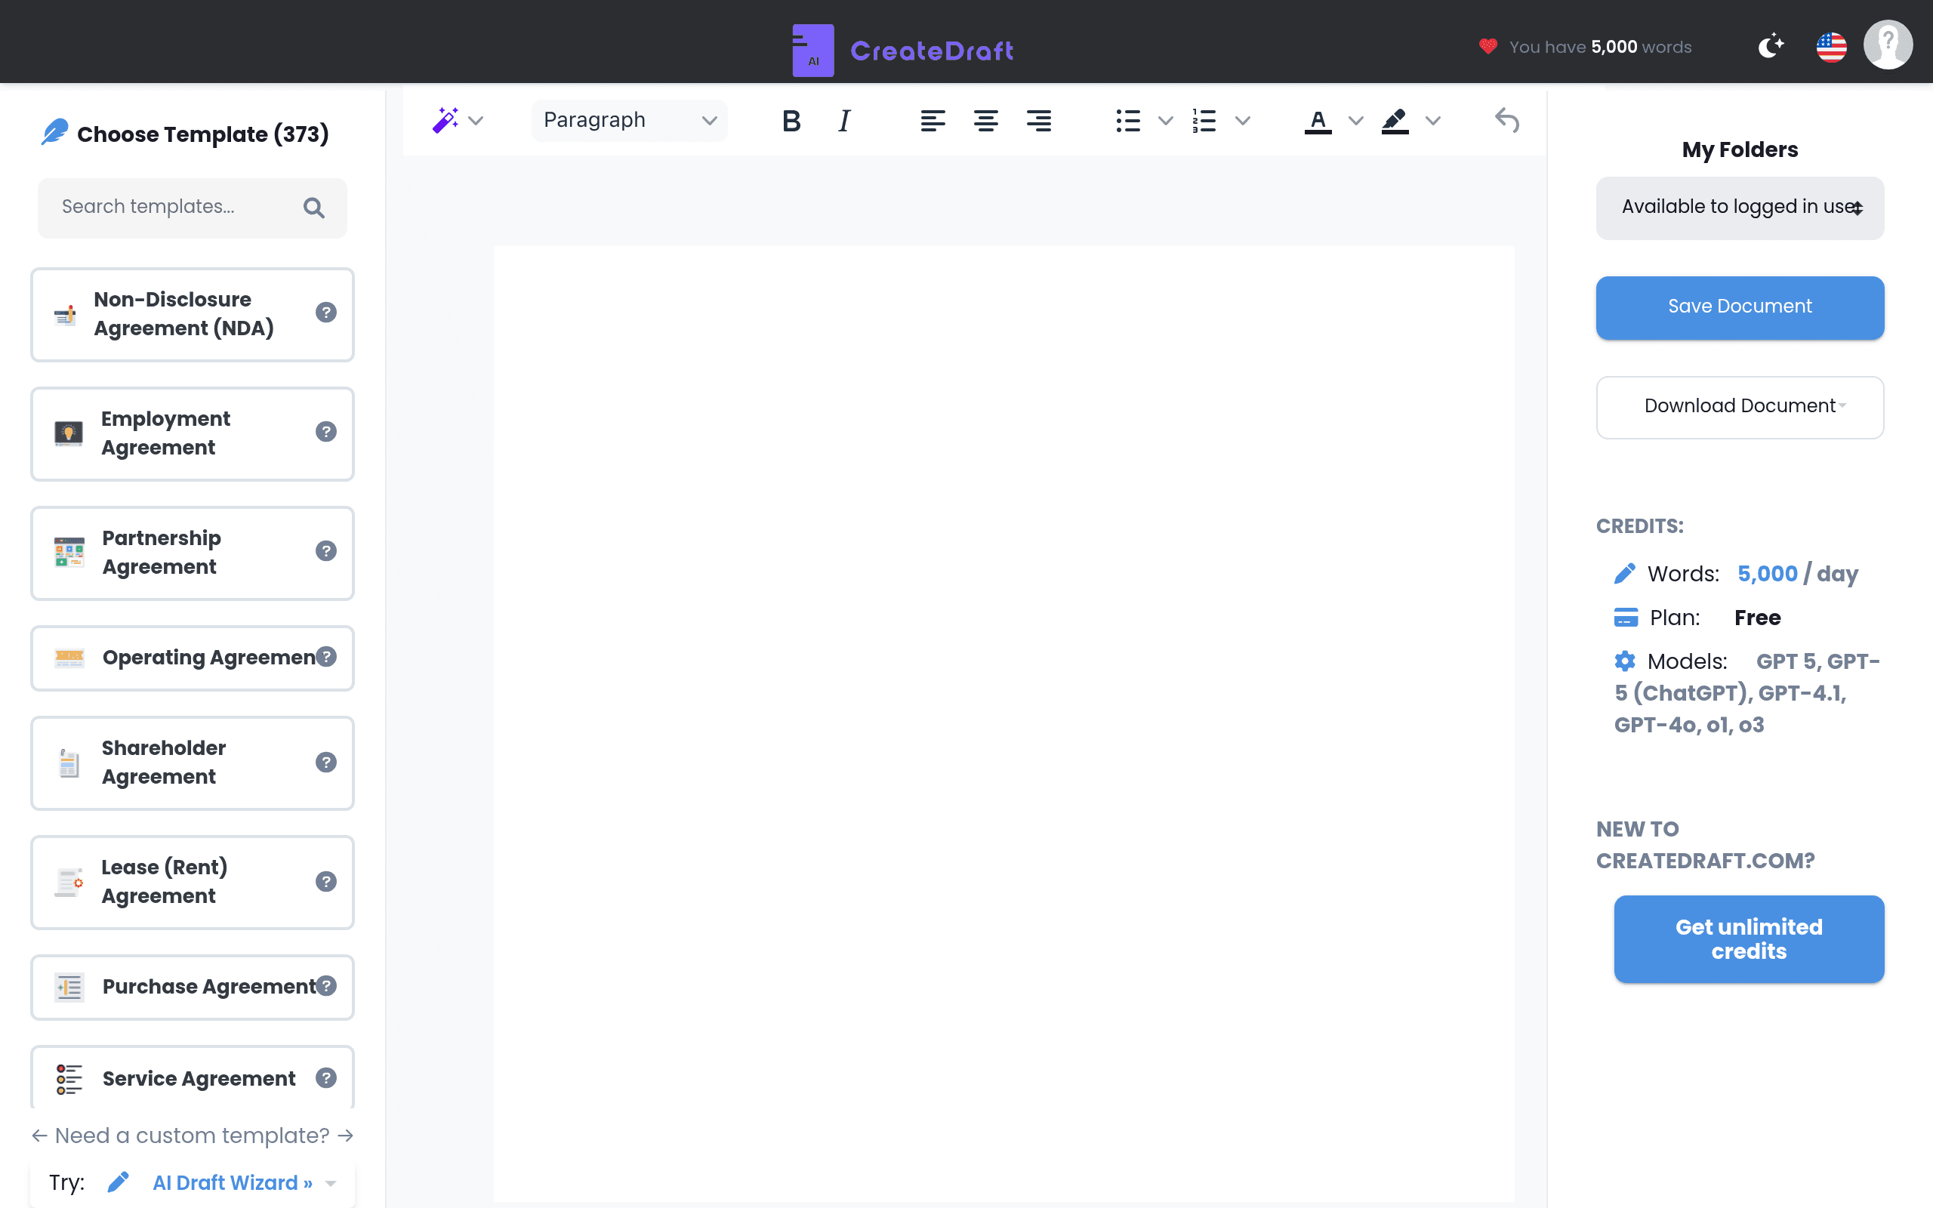This screenshot has height=1208, width=1933.
Task: Open highlight color picker dropdown
Action: [1433, 121]
